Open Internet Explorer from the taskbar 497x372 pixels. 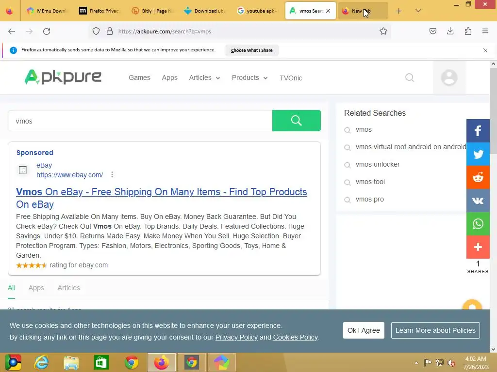click(x=42, y=362)
